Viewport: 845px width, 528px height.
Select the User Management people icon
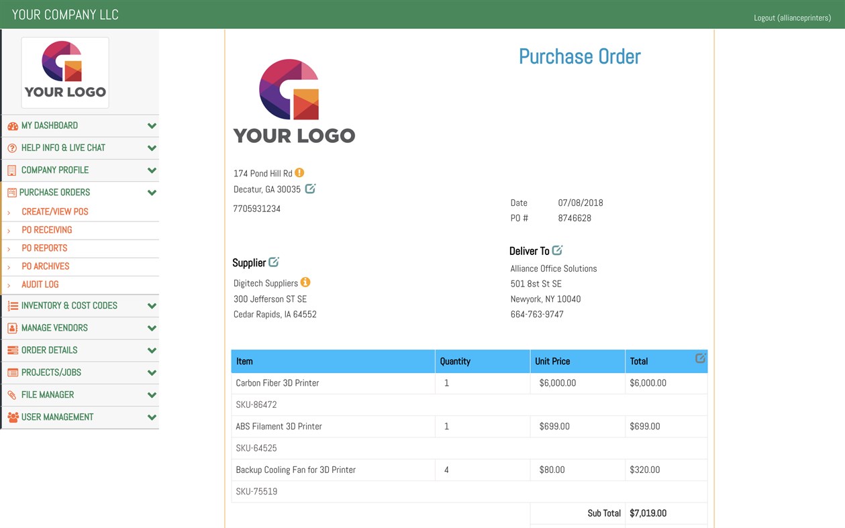pyautogui.click(x=12, y=417)
